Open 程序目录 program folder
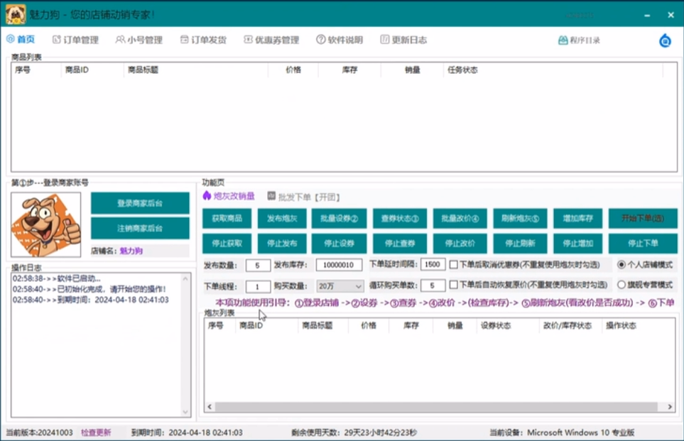This screenshot has width=684, height=441. tap(579, 40)
